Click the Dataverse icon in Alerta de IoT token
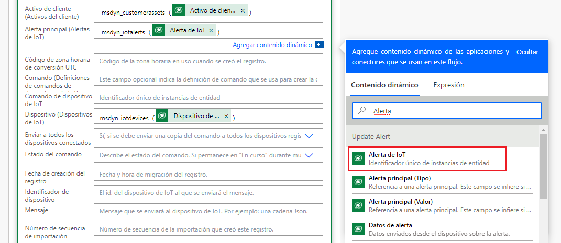561x243 pixels. coord(159,30)
